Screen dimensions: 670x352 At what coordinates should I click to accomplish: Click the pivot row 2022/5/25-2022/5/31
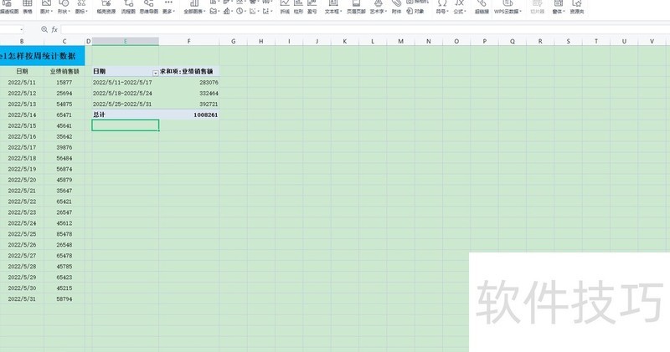125,105
